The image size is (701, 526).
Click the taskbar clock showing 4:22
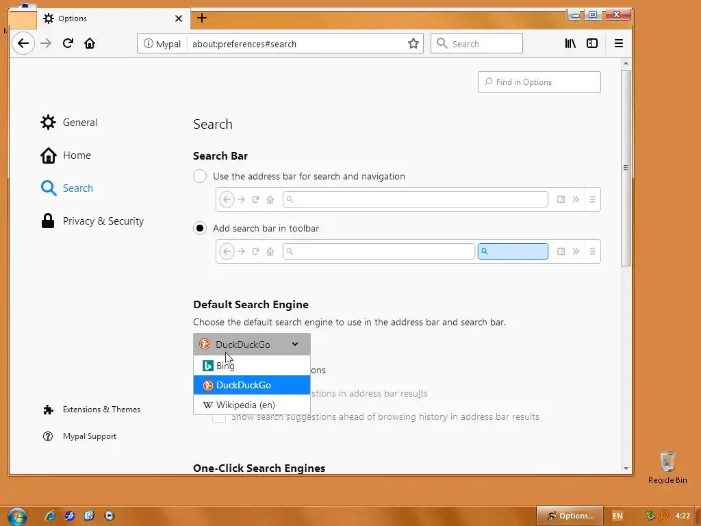(683, 516)
